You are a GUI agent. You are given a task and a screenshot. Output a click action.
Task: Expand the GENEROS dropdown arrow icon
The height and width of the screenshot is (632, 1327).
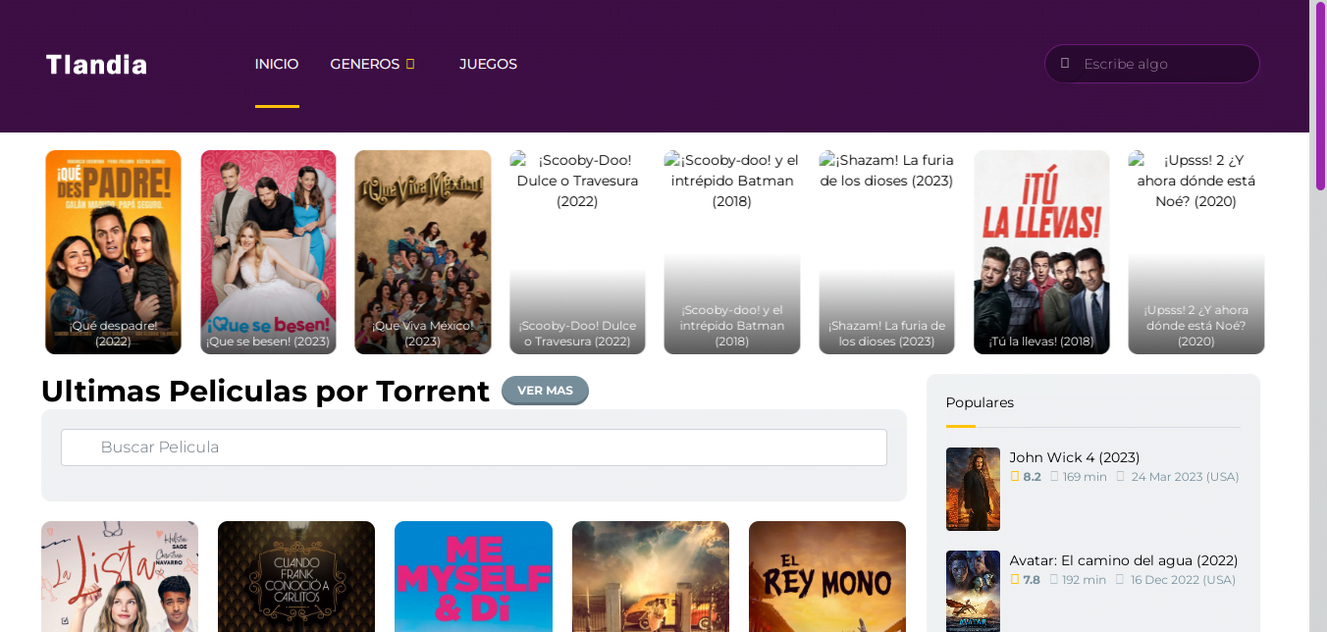click(410, 64)
